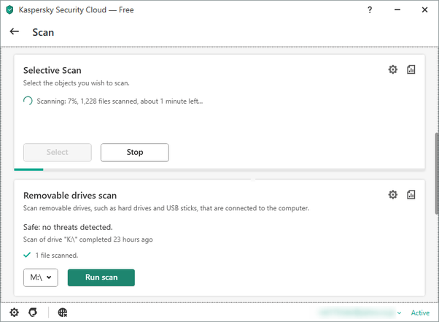View Removable drives scan report icon

click(411, 194)
